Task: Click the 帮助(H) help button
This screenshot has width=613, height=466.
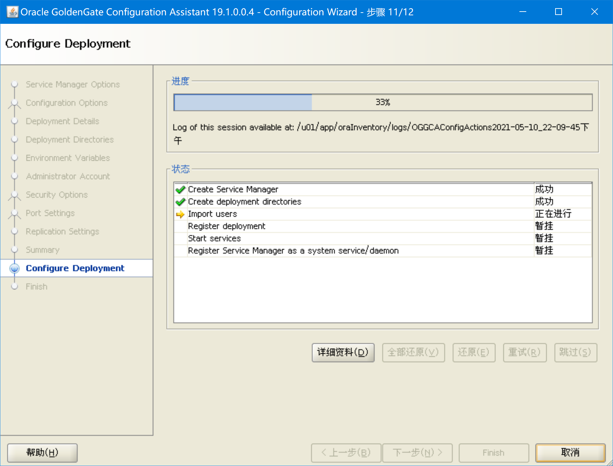Action: pyautogui.click(x=43, y=453)
